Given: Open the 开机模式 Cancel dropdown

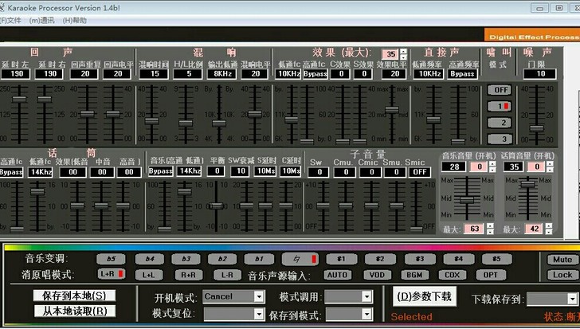Looking at the screenshot, I should [259, 296].
